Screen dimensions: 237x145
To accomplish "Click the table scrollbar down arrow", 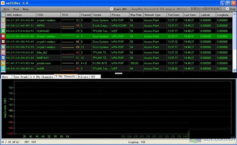I will point(234,70).
